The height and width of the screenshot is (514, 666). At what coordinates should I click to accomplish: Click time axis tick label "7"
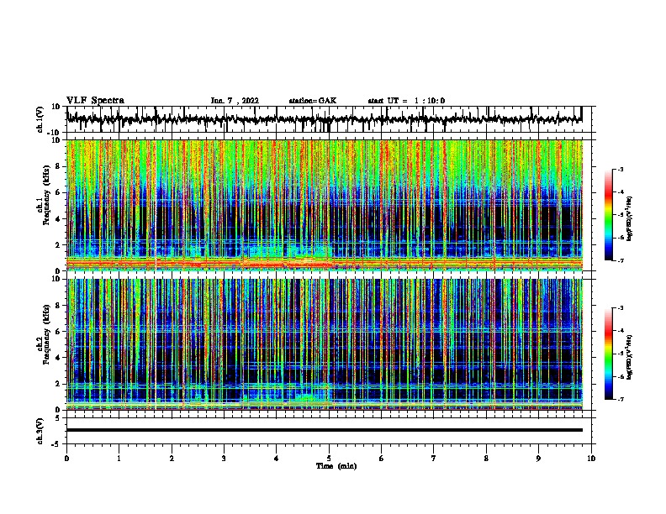click(x=434, y=459)
